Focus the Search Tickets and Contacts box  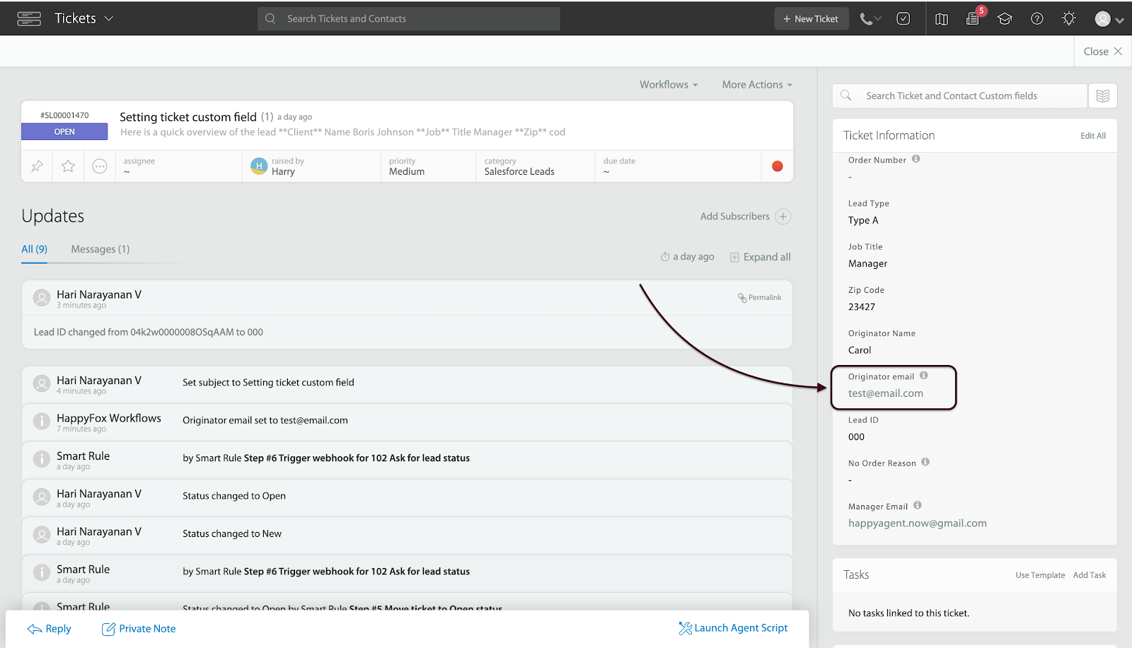point(409,19)
